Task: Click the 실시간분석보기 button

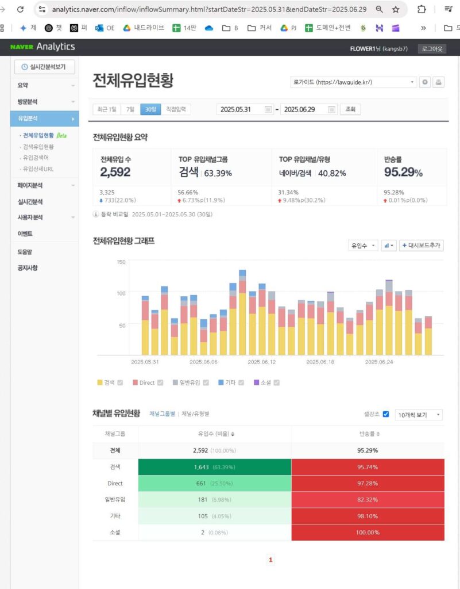Action: pyautogui.click(x=45, y=67)
